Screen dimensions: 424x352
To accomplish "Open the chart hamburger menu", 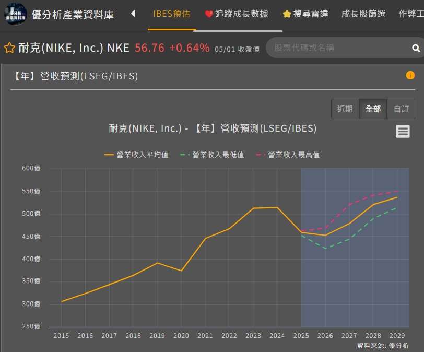I will click(403, 132).
